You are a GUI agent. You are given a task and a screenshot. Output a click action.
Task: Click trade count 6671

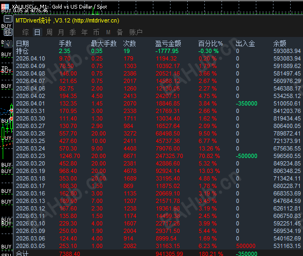pyautogui.click(x=130, y=156)
